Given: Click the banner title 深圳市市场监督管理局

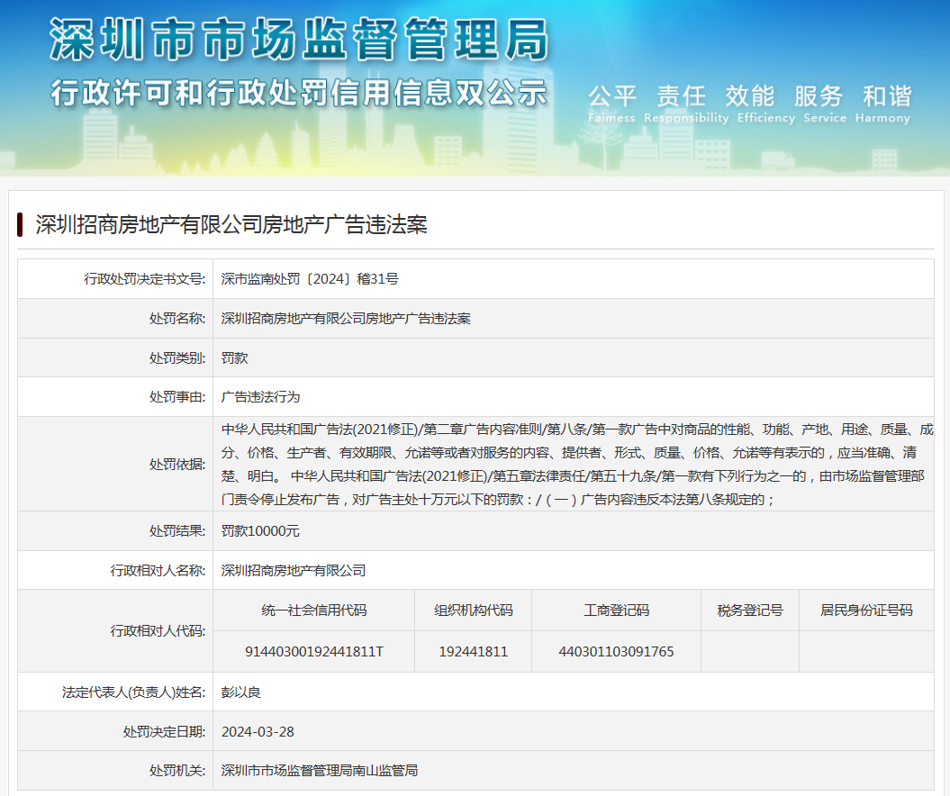Looking at the screenshot, I should pos(299,40).
